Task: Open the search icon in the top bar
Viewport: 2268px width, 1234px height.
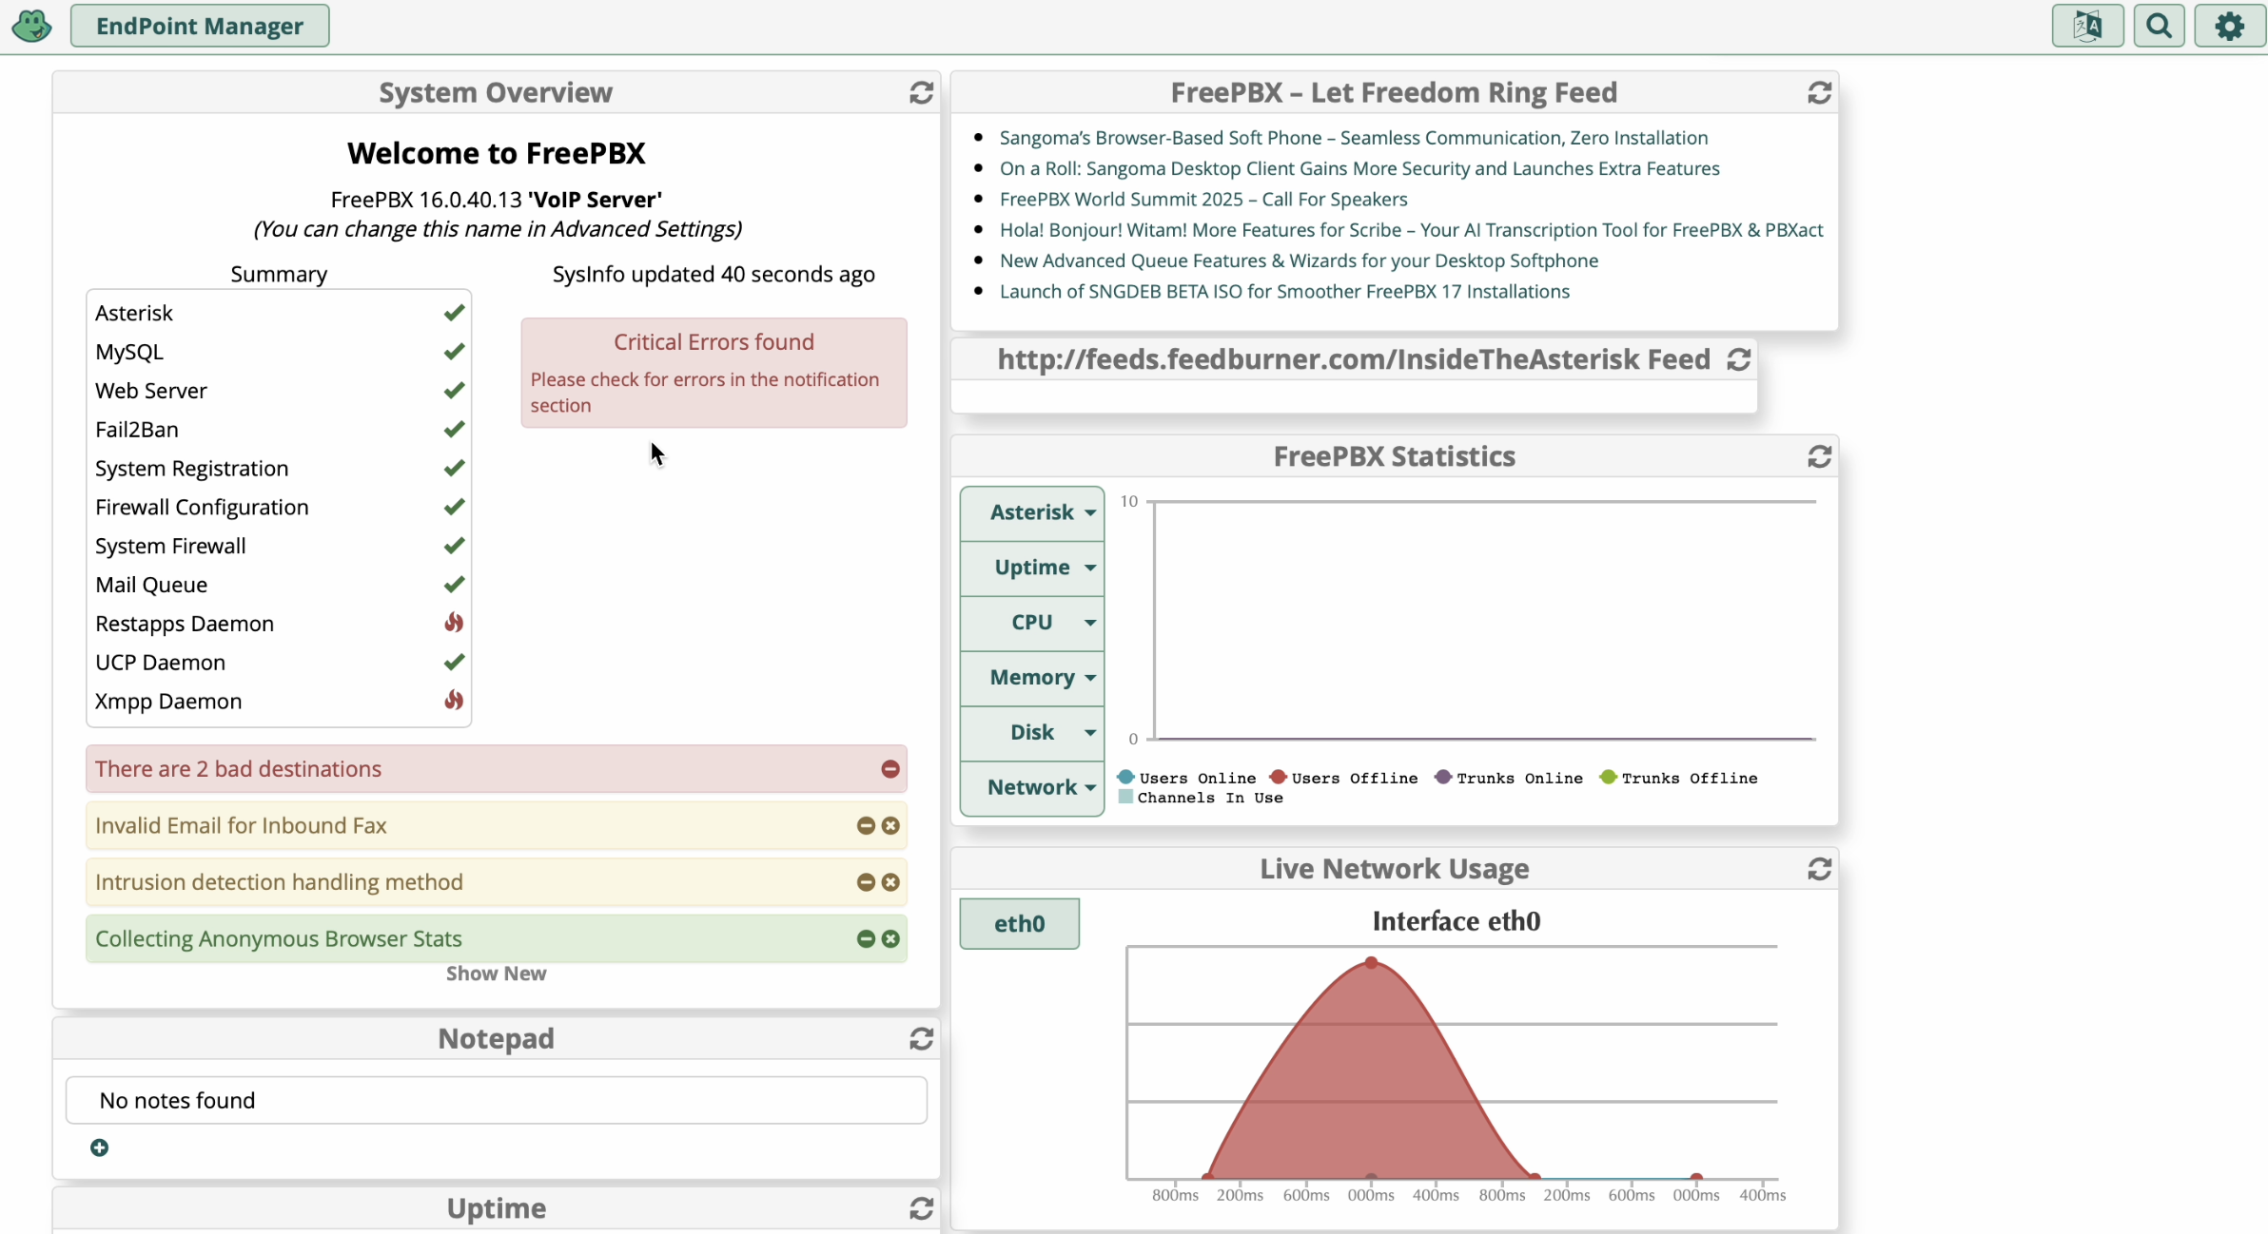Action: (2160, 26)
